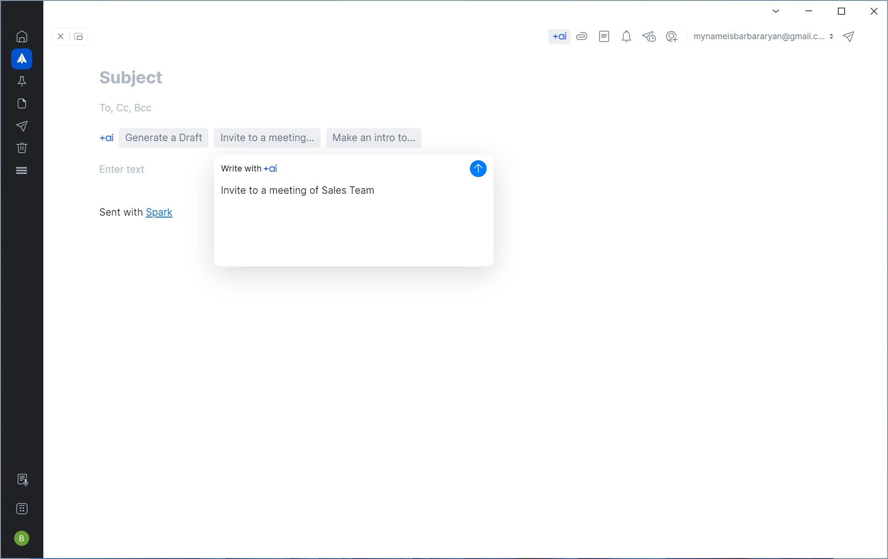Submit the AI prompt with arrow button
Viewport: 888px width, 559px height.
pos(478,169)
